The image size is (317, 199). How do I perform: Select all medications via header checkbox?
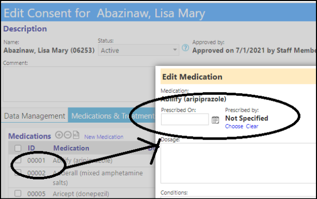[18, 148]
